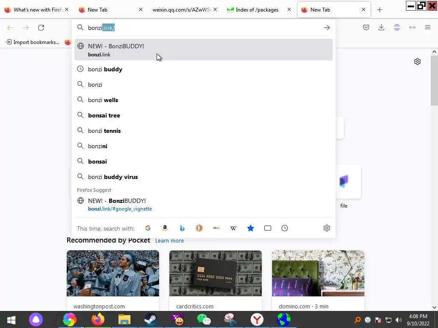Open the Downloads panel
Screen dimensions: 438x328
point(381,27)
